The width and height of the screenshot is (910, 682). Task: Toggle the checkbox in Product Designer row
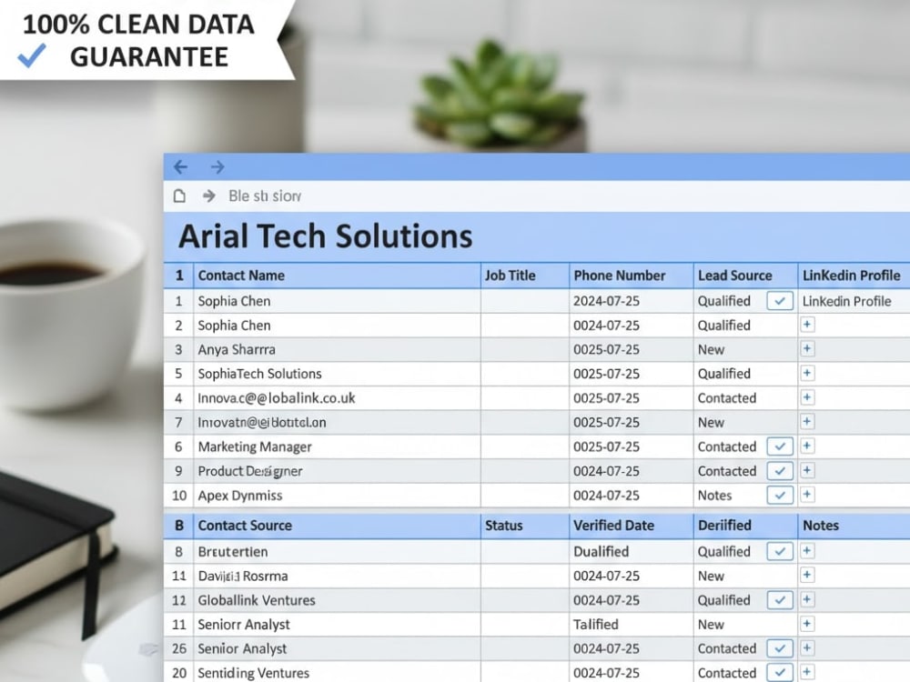tap(780, 471)
